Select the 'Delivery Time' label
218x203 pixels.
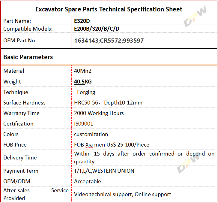click(x=20, y=158)
